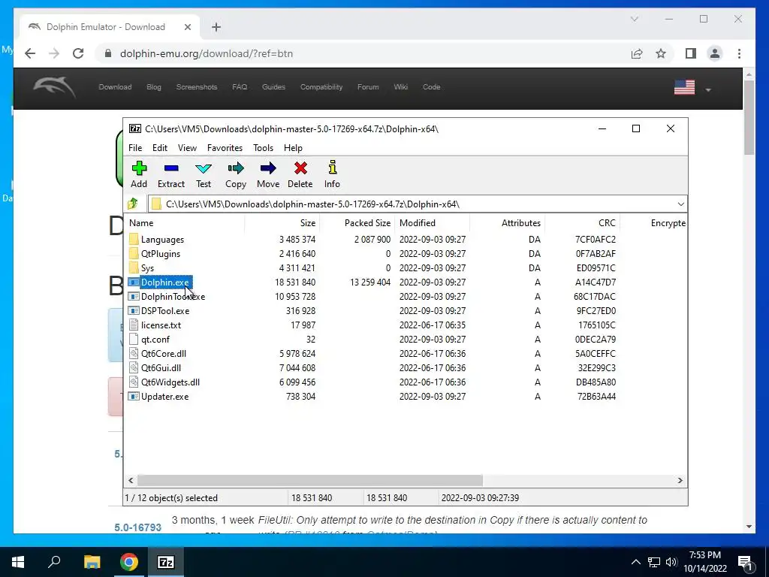769x577 pixels.
Task: Select the Dolphin.exe file name
Action: click(x=164, y=282)
